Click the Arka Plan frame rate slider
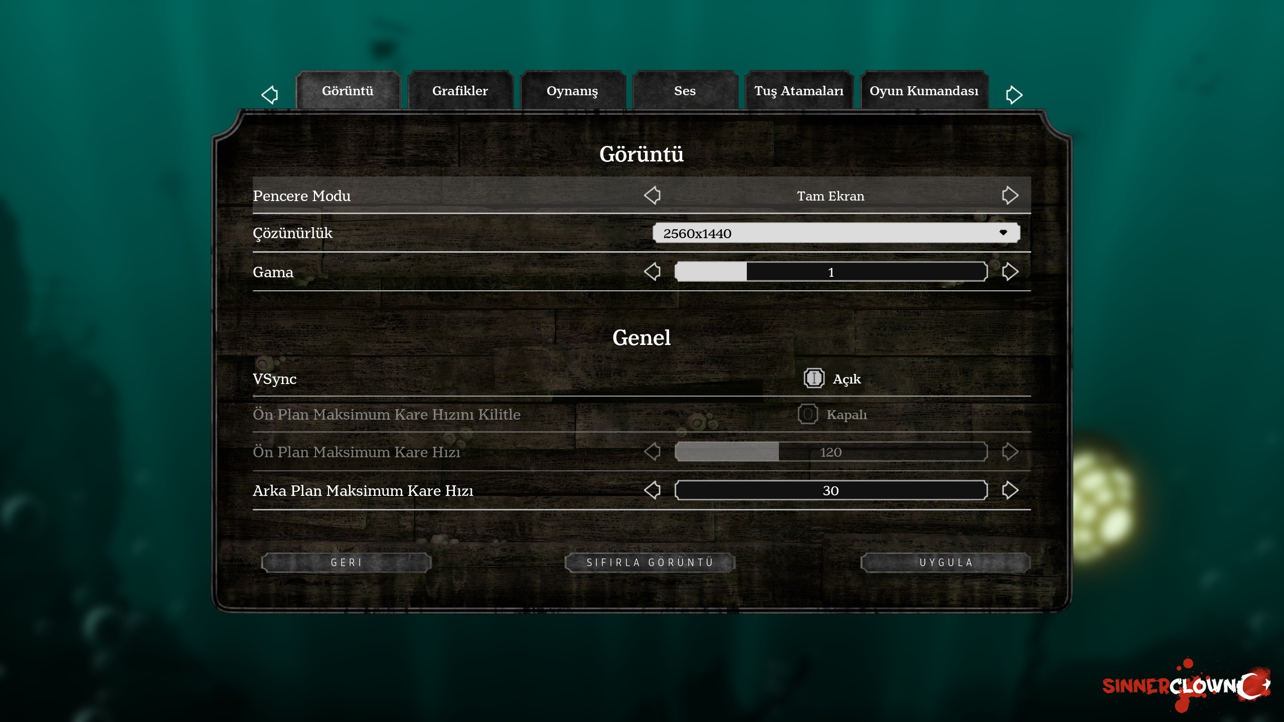1284x722 pixels. coord(831,490)
